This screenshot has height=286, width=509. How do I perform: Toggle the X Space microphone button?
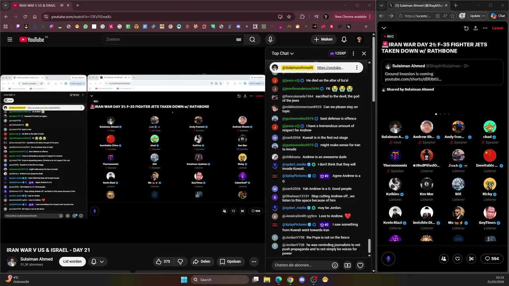coord(389,259)
